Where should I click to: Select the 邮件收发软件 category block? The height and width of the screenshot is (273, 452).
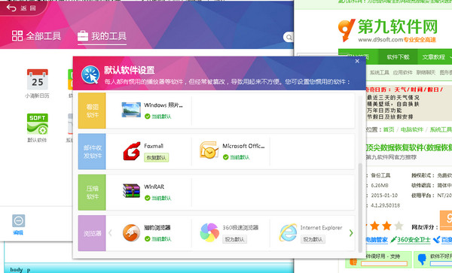click(x=92, y=152)
